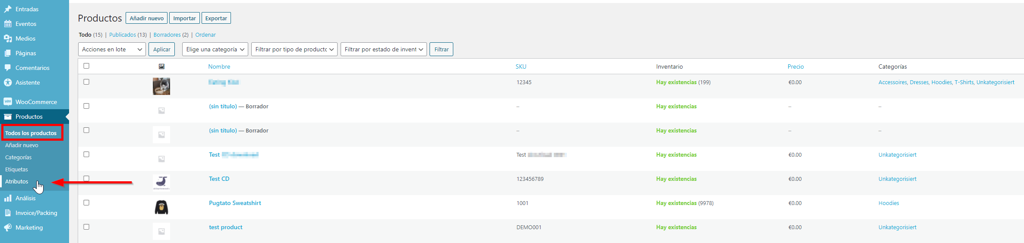Screen dimensions: 1024x243
Task: Open the Pugtato Sweatshirt product link
Action: tap(235, 203)
